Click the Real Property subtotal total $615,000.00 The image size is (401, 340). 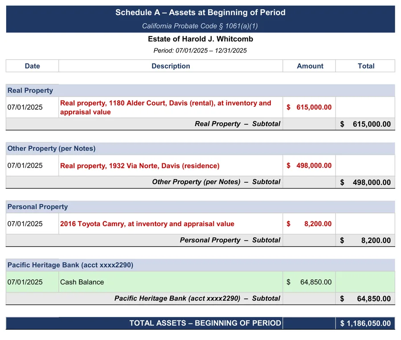(365, 124)
